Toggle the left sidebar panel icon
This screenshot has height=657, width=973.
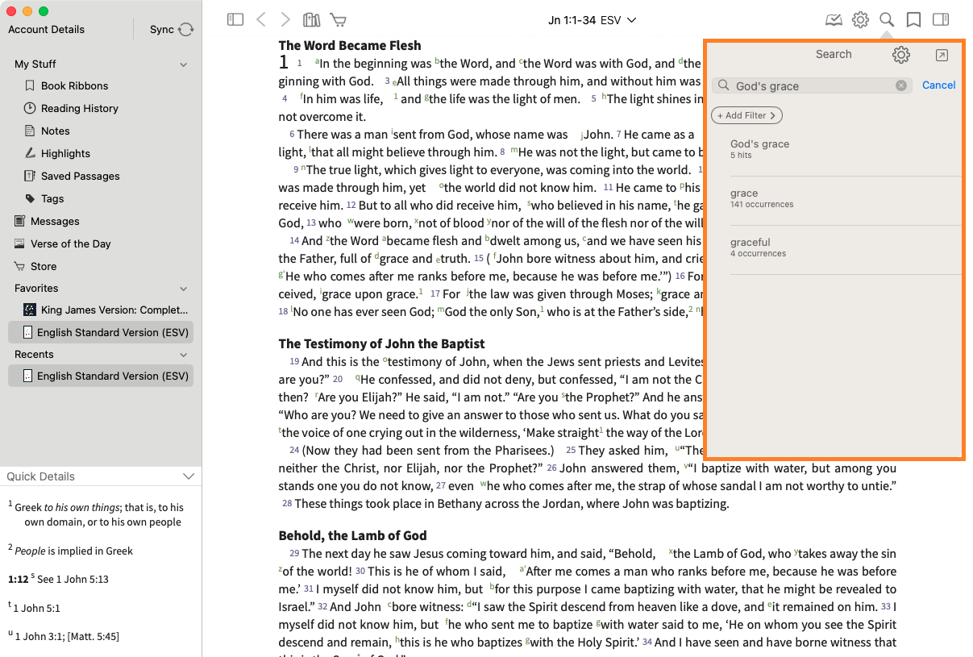[235, 19]
